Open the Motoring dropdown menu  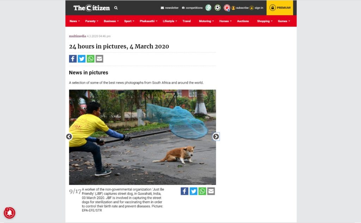pos(207,21)
